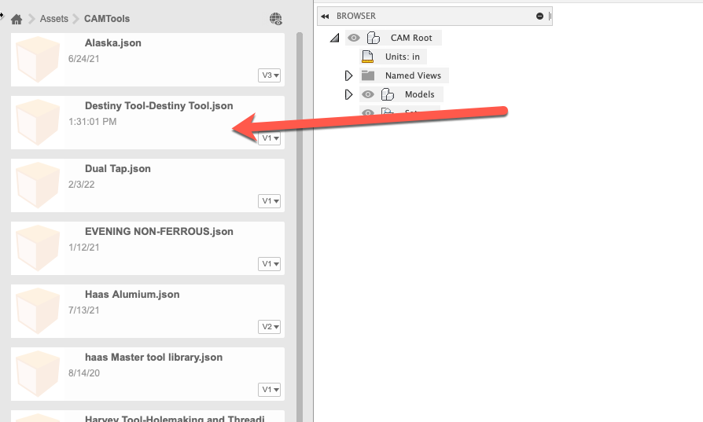The image size is (703, 422).
Task: Click the Units document icon
Action: [x=368, y=57]
